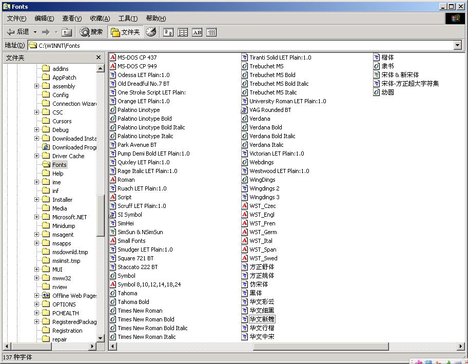
Task: Click font list horizontal scrollbar right arrow
Action: [461, 347]
